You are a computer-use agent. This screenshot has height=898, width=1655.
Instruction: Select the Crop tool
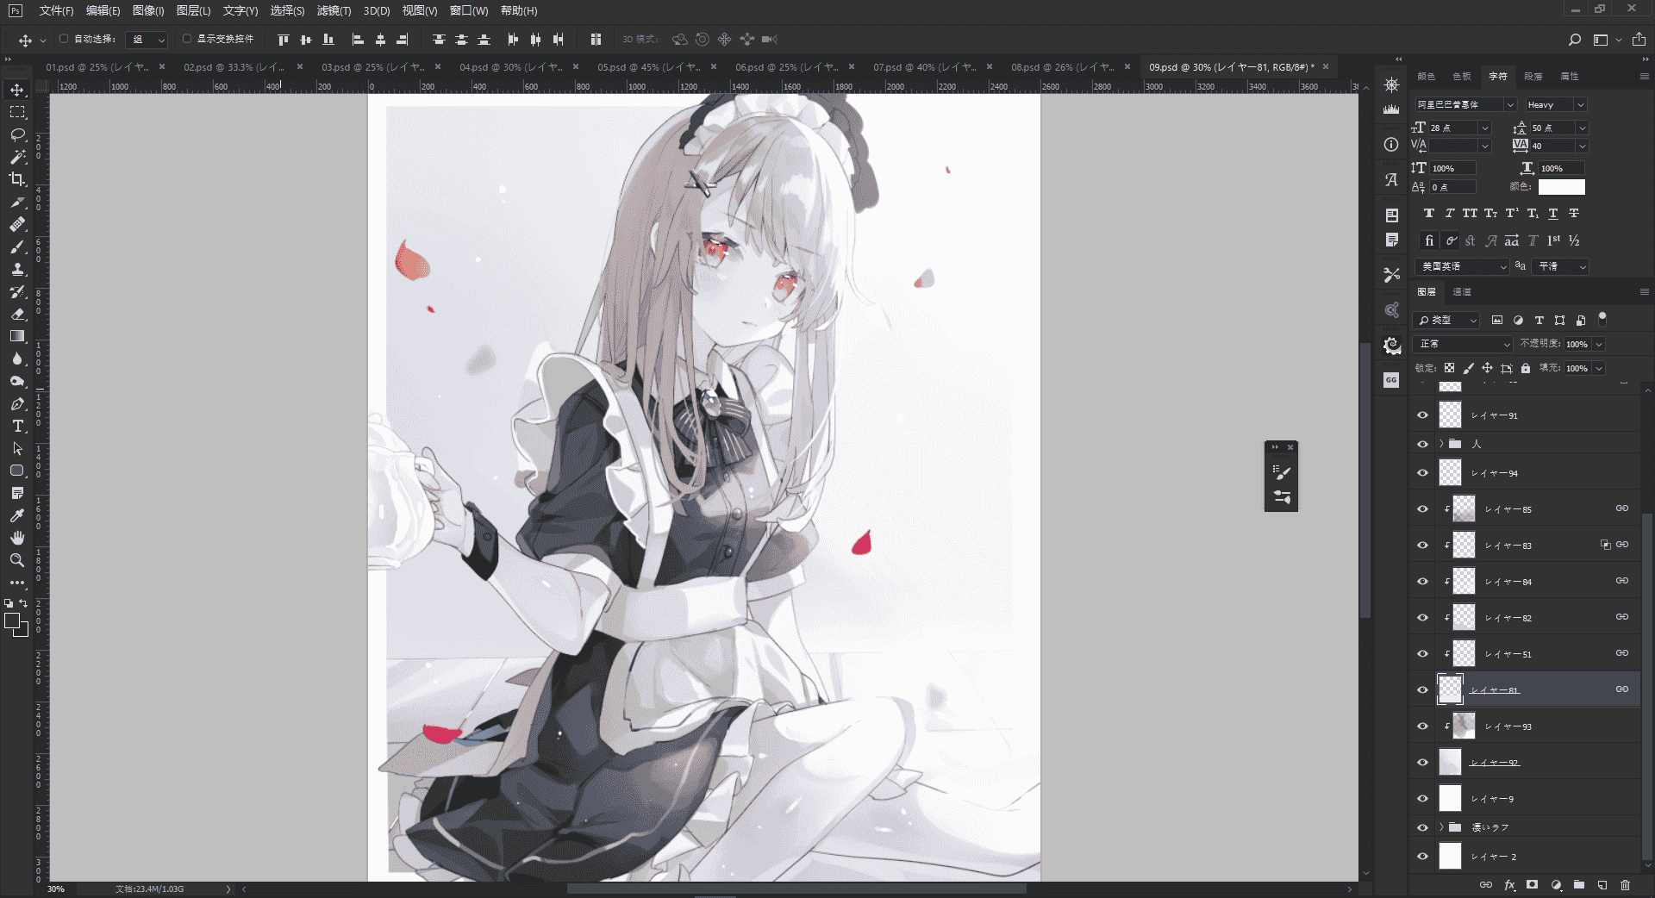click(x=17, y=179)
